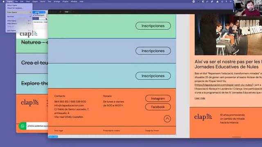The height and width of the screenshot is (147, 262).
Task: Open the Edit menu
Action: [22, 2]
